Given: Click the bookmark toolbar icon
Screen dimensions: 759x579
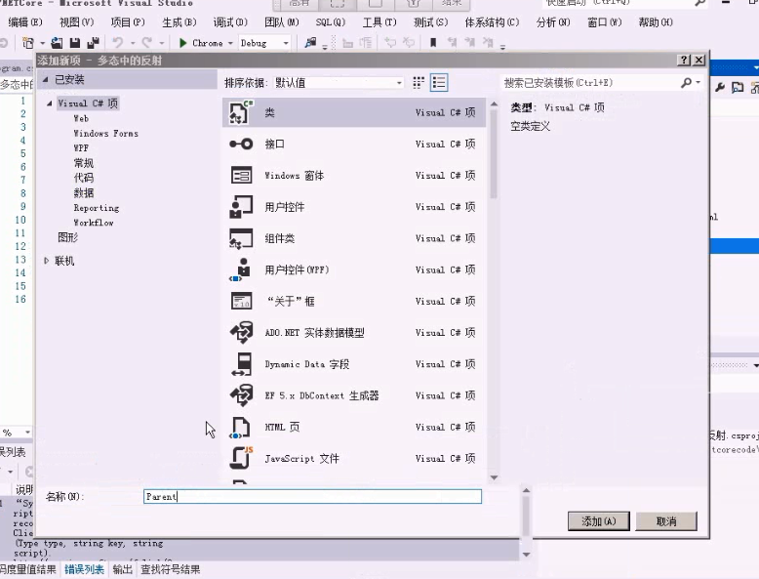Looking at the screenshot, I should point(433,43).
